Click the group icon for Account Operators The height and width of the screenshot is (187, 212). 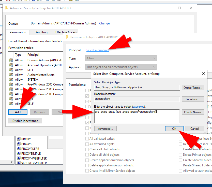[11, 65]
